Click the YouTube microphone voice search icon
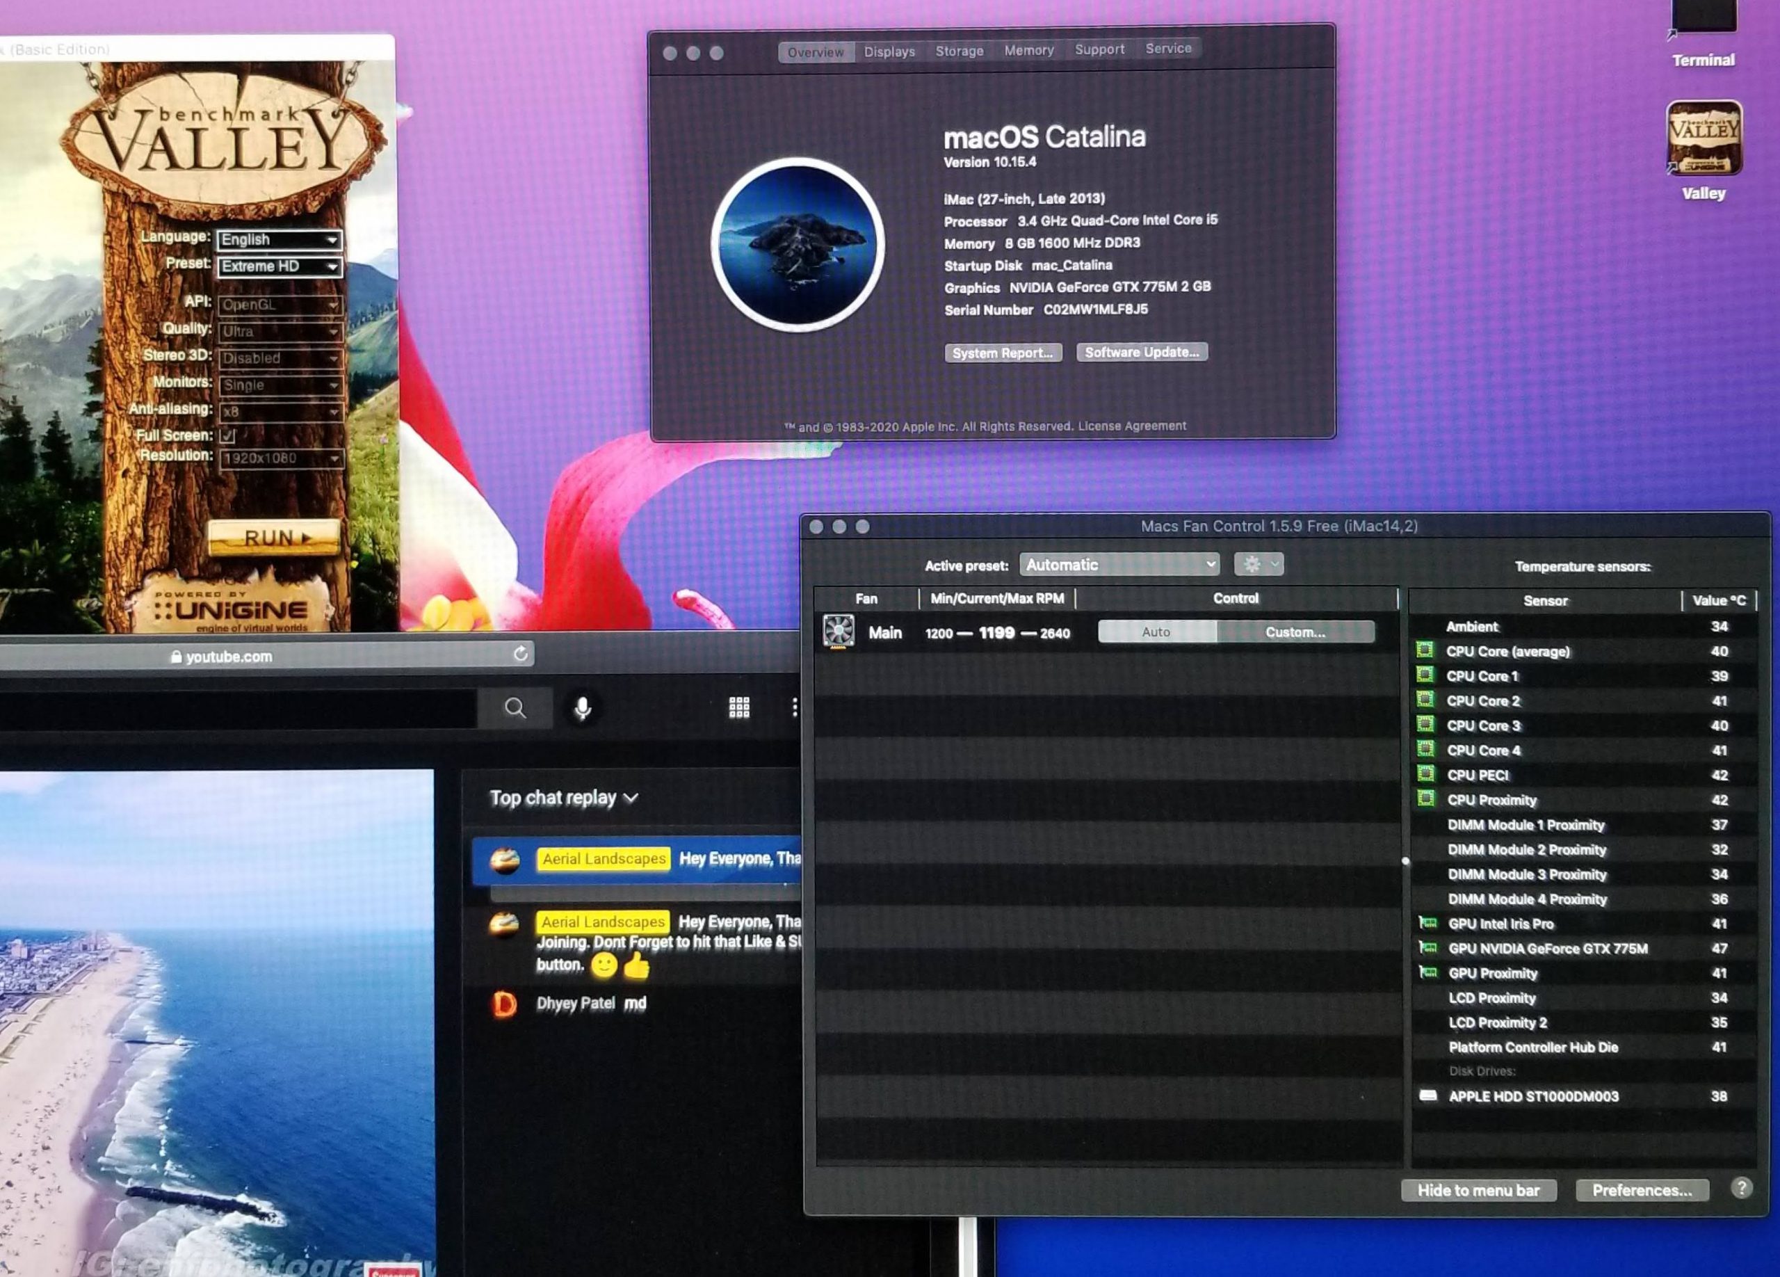The width and height of the screenshot is (1780, 1277). [583, 708]
